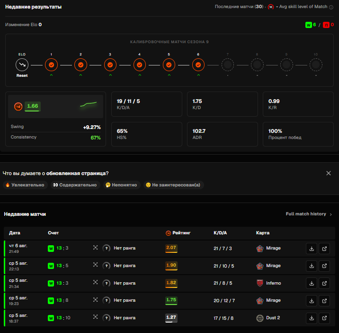The image size is (339, 333).
Task: Download the 13:8 Mirage match demo
Action: (x=312, y=300)
